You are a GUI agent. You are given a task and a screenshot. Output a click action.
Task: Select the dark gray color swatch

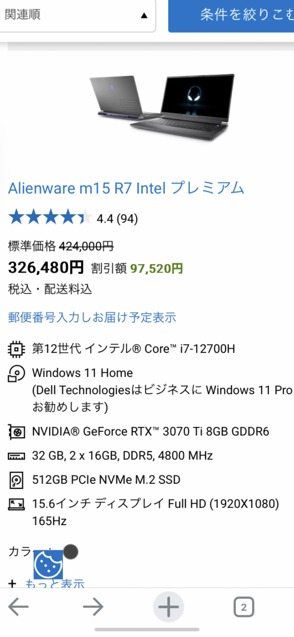click(x=71, y=552)
